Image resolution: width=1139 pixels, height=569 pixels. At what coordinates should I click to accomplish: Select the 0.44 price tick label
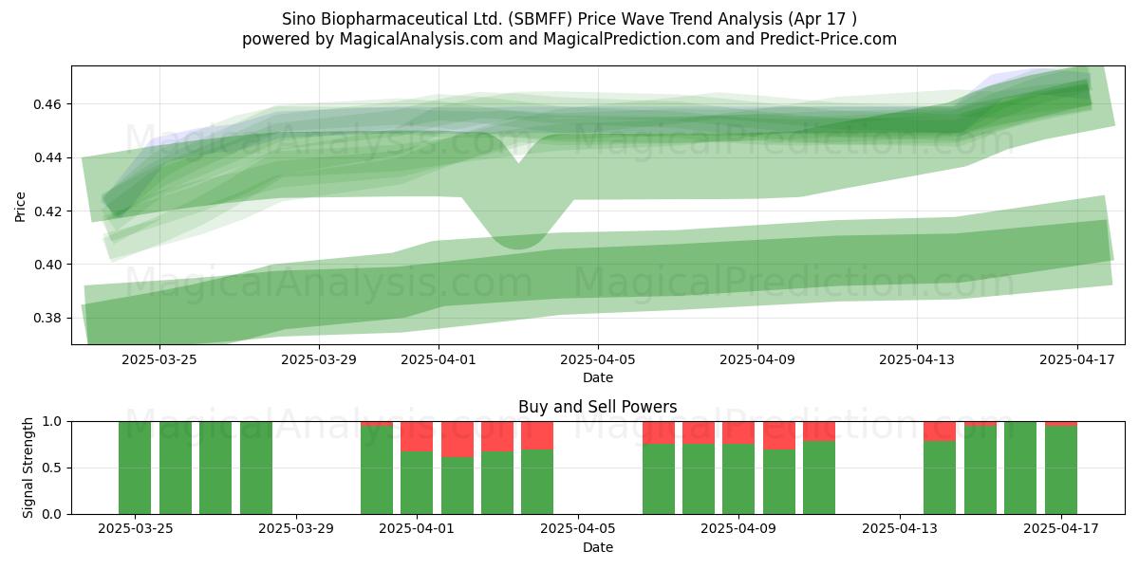48,157
